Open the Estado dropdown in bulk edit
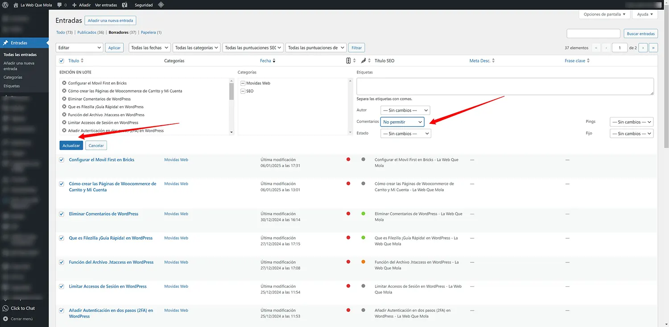Screen dimensions: 669x327 (405, 134)
